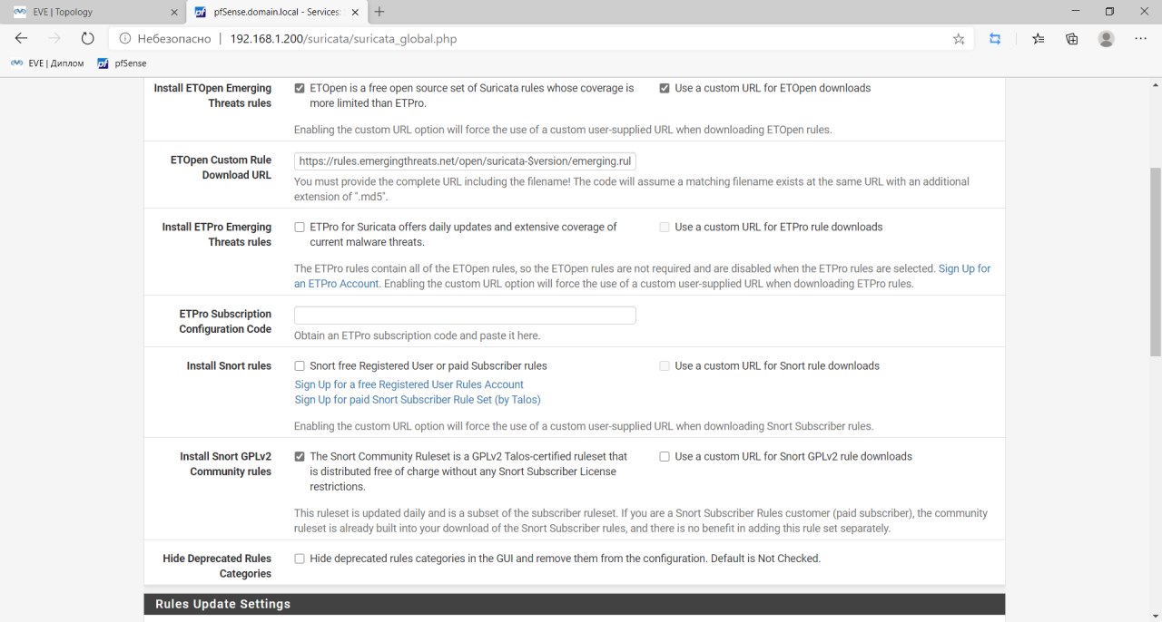Click the Install ETOpen Emerging Threats rules label
1162x622 pixels.
click(212, 96)
